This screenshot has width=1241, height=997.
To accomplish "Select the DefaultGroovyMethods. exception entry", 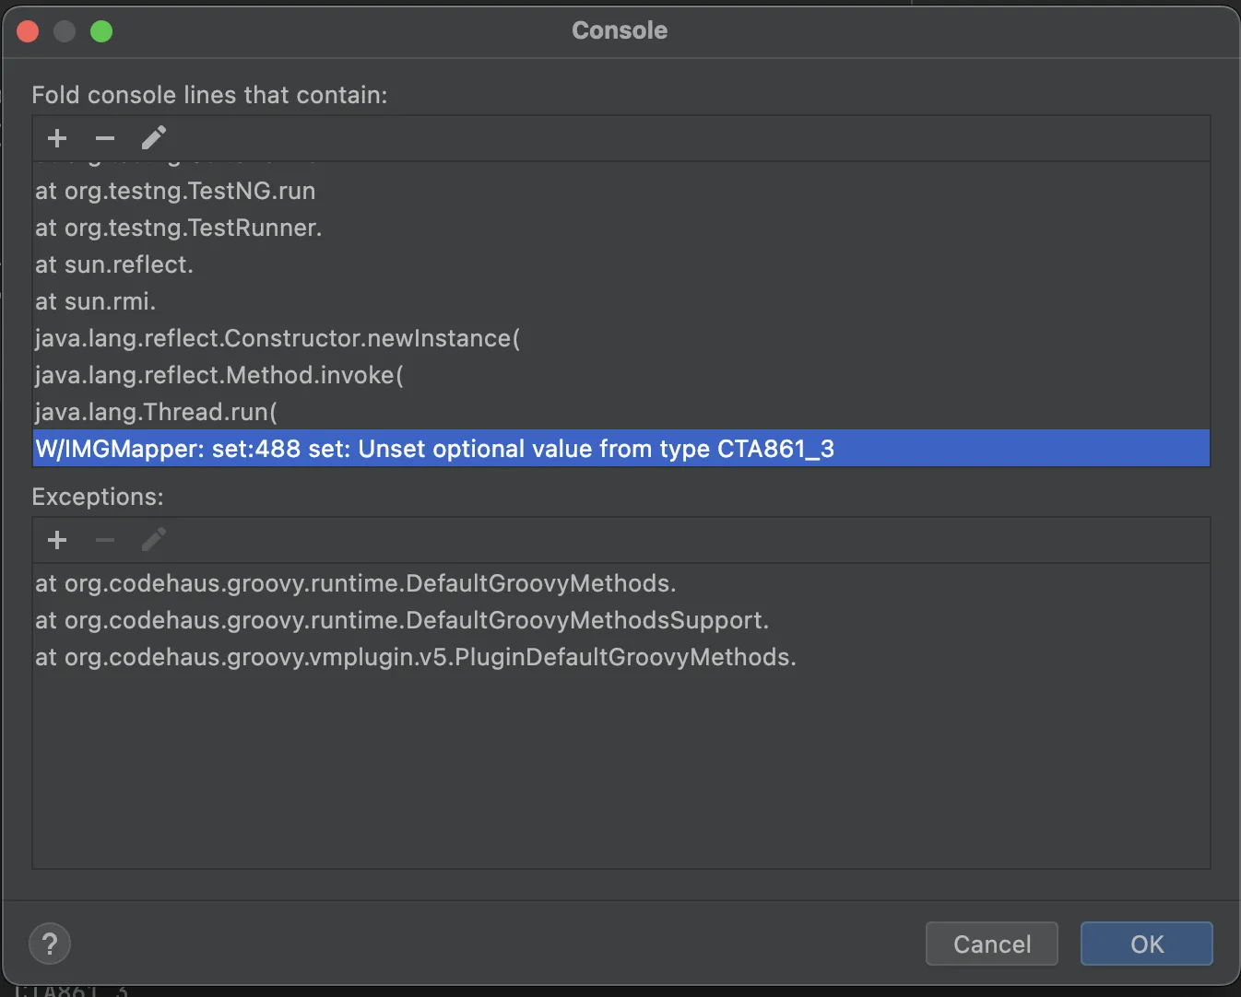I will coord(356,583).
